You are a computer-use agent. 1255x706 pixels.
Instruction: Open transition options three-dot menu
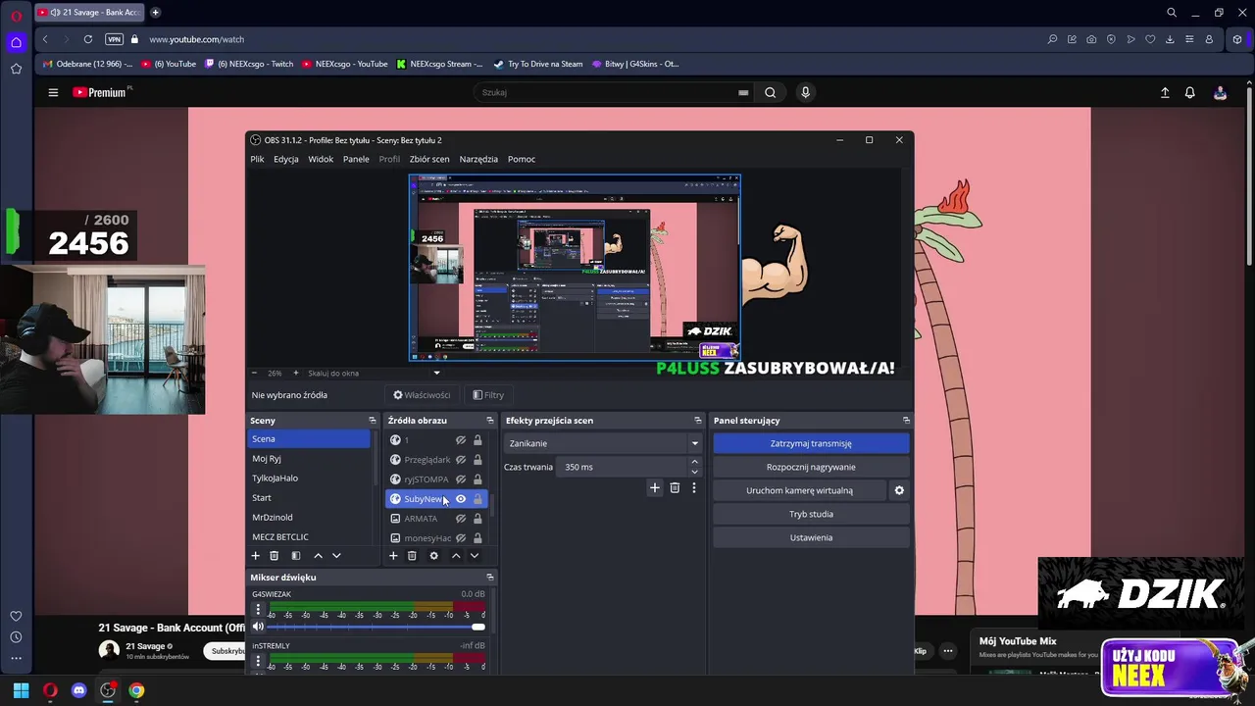694,487
